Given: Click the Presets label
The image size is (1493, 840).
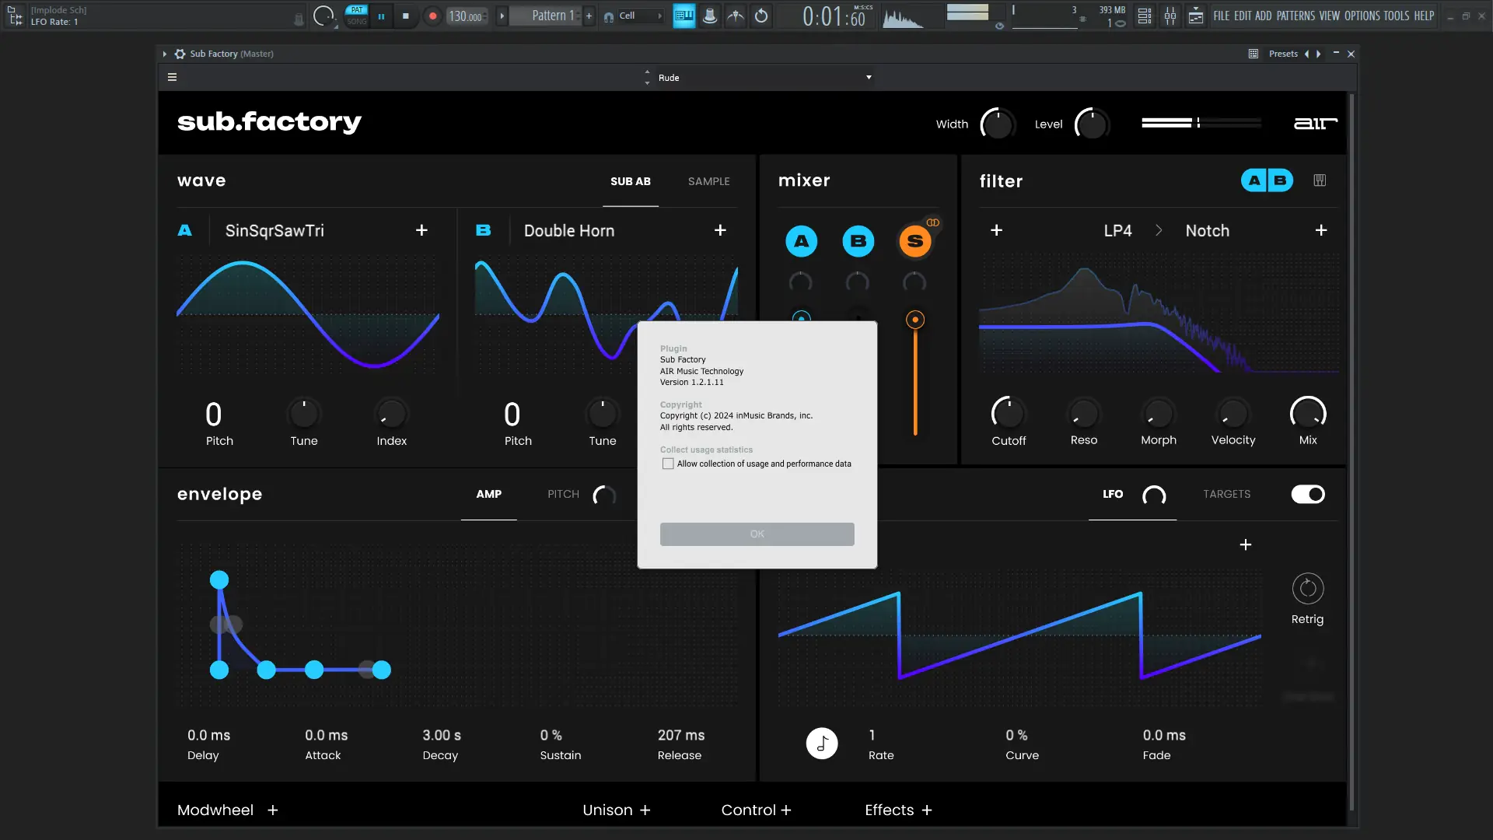Looking at the screenshot, I should (1282, 54).
